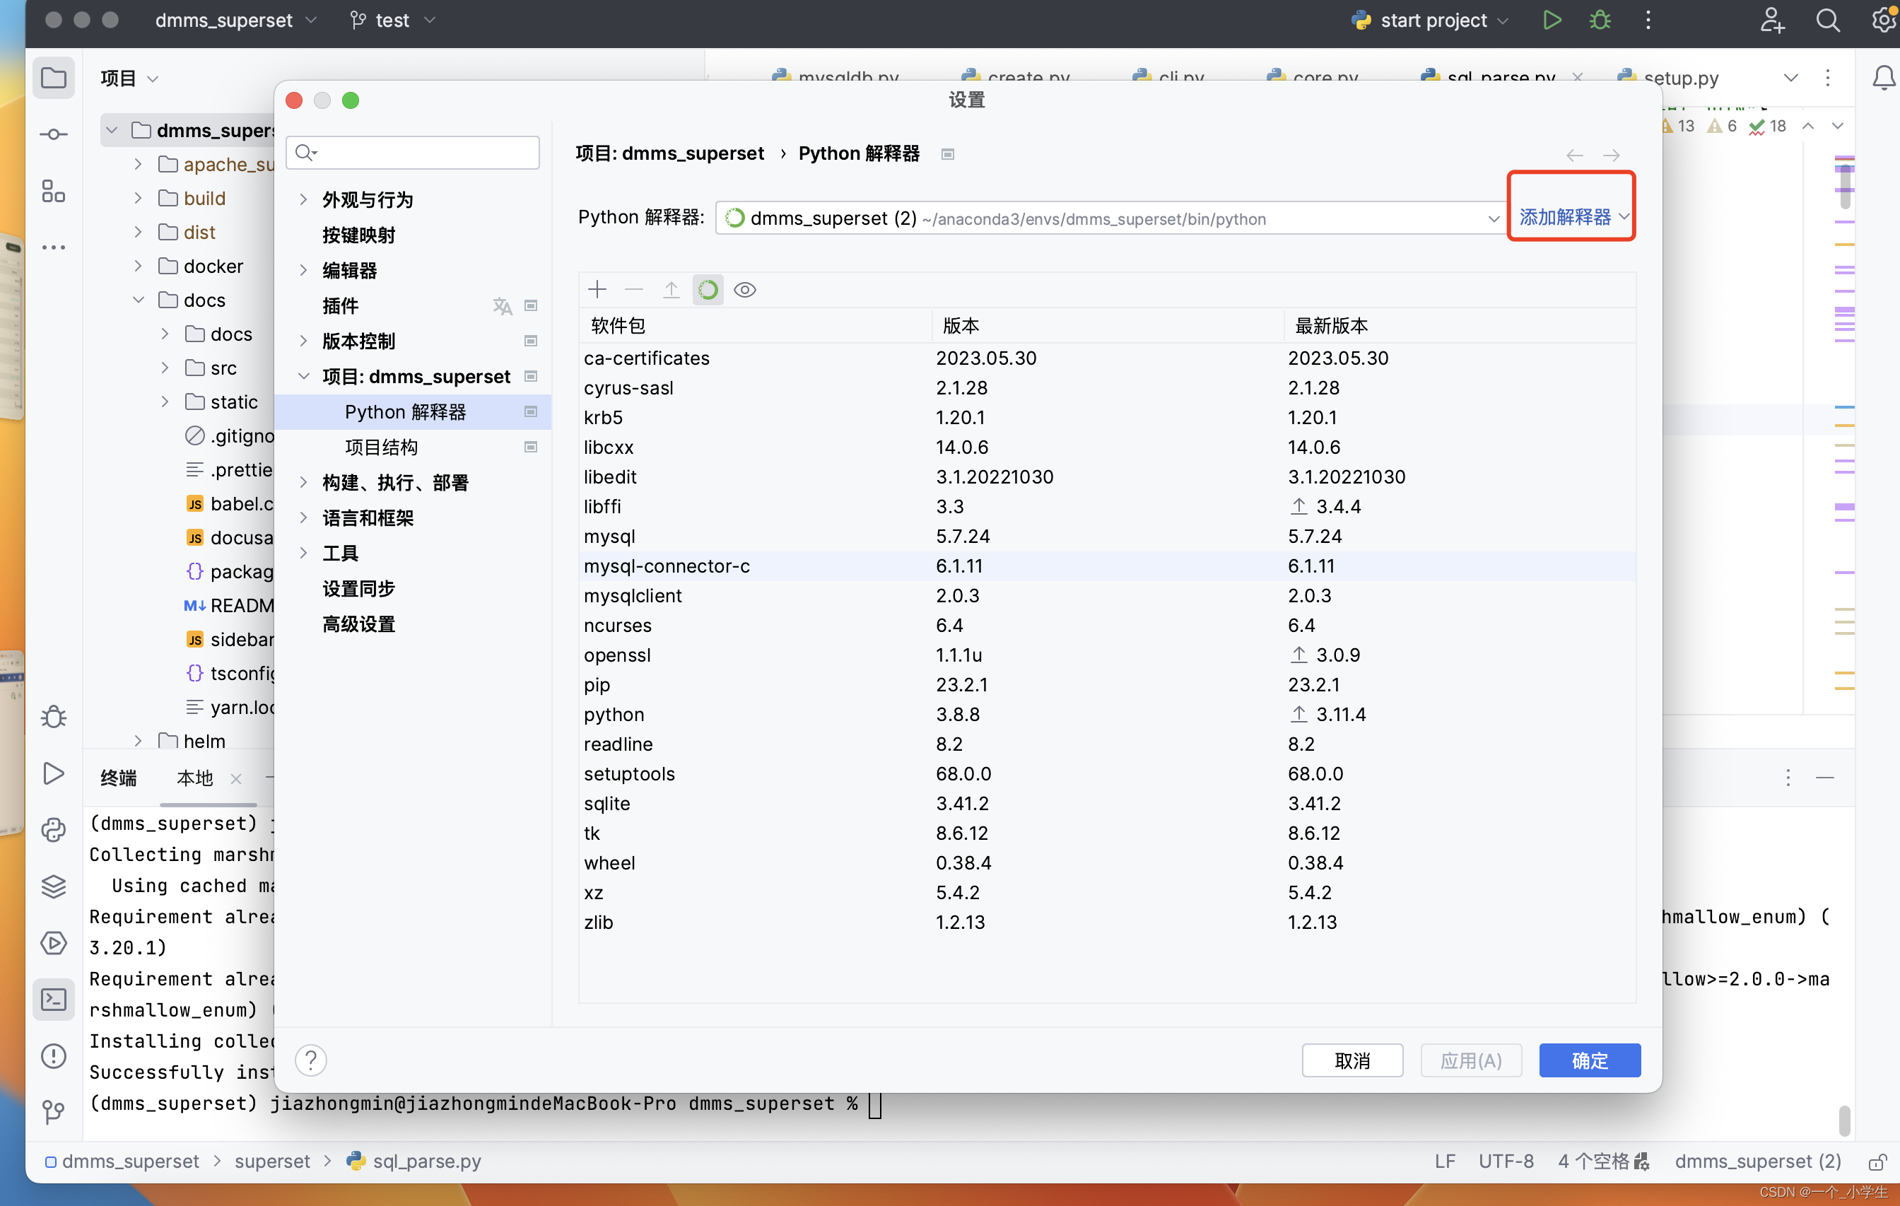Screen dimensions: 1900x1206
Task: Install a package with the plus icon
Action: [597, 290]
